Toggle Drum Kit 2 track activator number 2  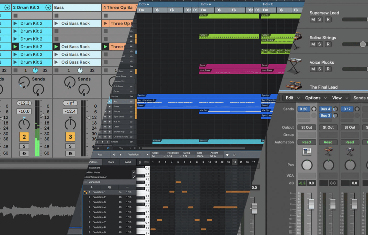24,137
